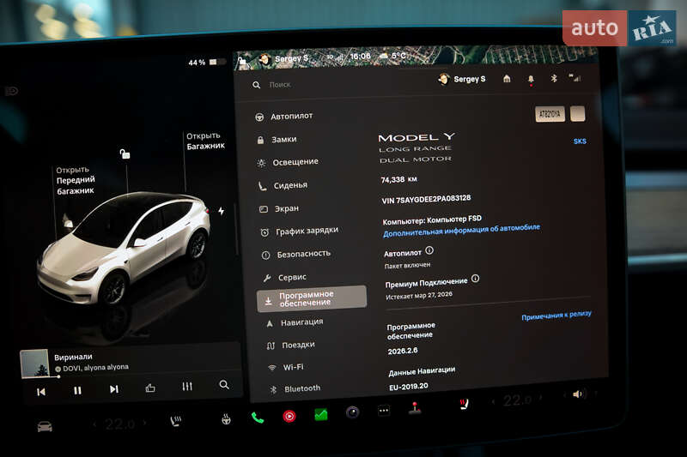Open red media player app icon

[x=289, y=417]
